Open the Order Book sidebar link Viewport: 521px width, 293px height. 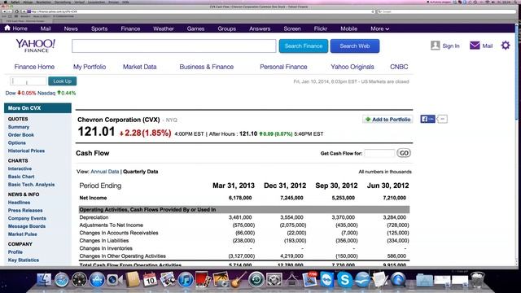coord(21,135)
